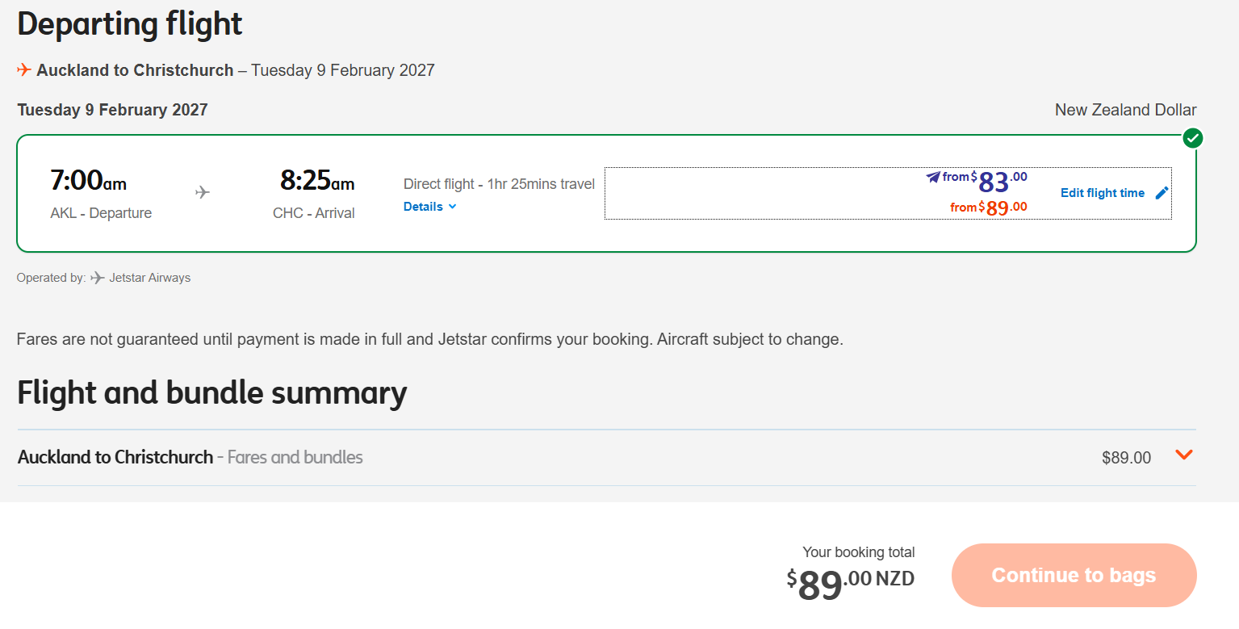Click the Direct flight travel duration text

[499, 184]
